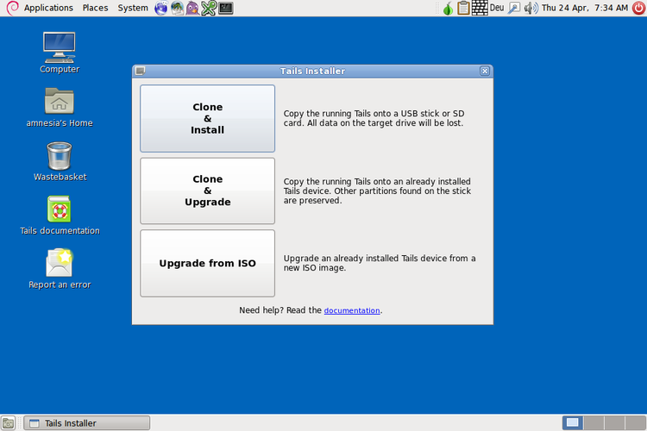Click the green Tor onion status icon
This screenshot has width=647, height=431.
pos(448,8)
